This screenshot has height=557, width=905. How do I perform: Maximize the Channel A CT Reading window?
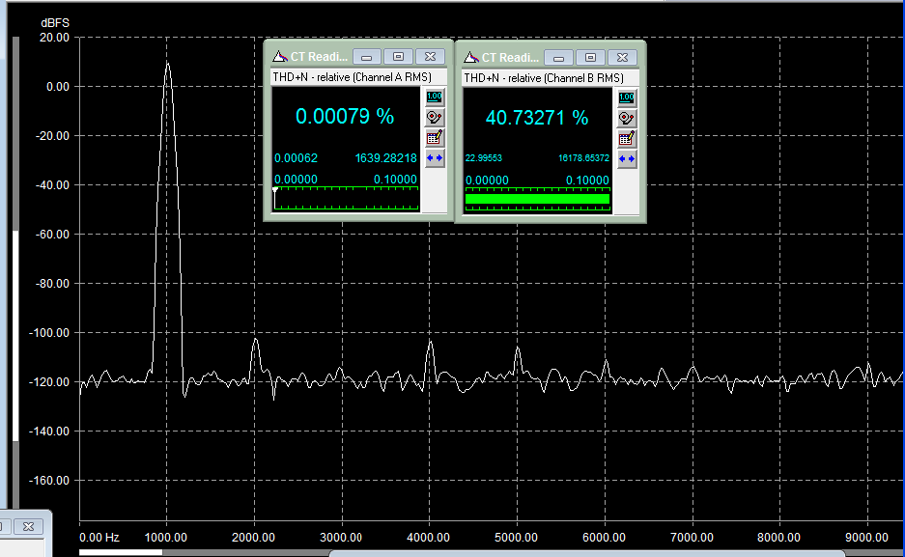click(x=398, y=57)
